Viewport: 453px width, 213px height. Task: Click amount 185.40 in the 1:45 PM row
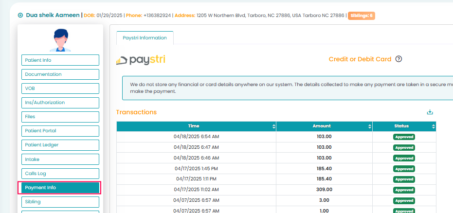click(x=324, y=168)
